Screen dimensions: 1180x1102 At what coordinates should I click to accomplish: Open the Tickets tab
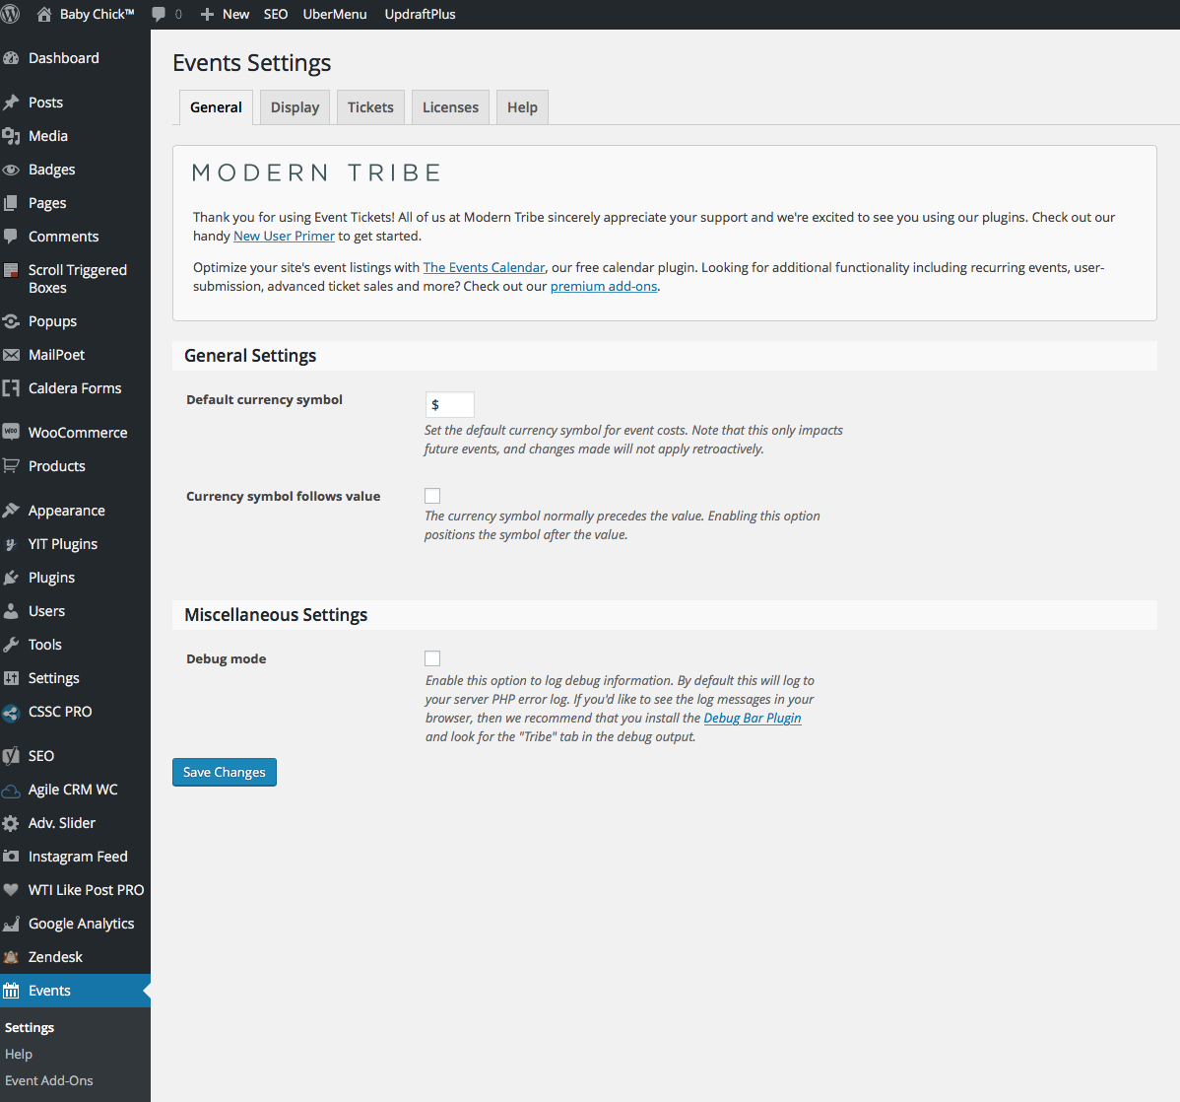[370, 107]
